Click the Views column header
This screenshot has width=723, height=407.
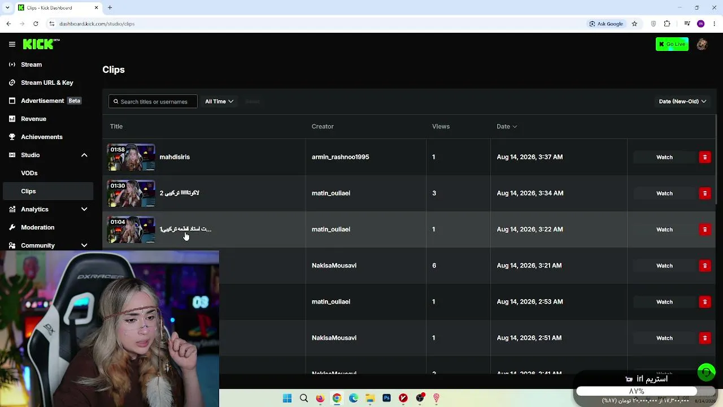coord(441,127)
